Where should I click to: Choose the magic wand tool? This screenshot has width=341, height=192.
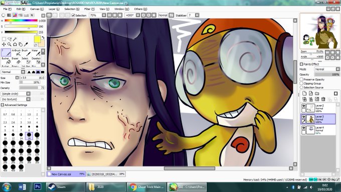15,39
